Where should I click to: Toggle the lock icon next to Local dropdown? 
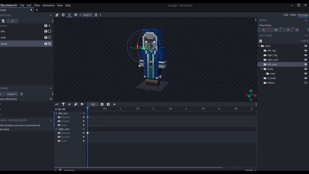click(x=96, y=15)
